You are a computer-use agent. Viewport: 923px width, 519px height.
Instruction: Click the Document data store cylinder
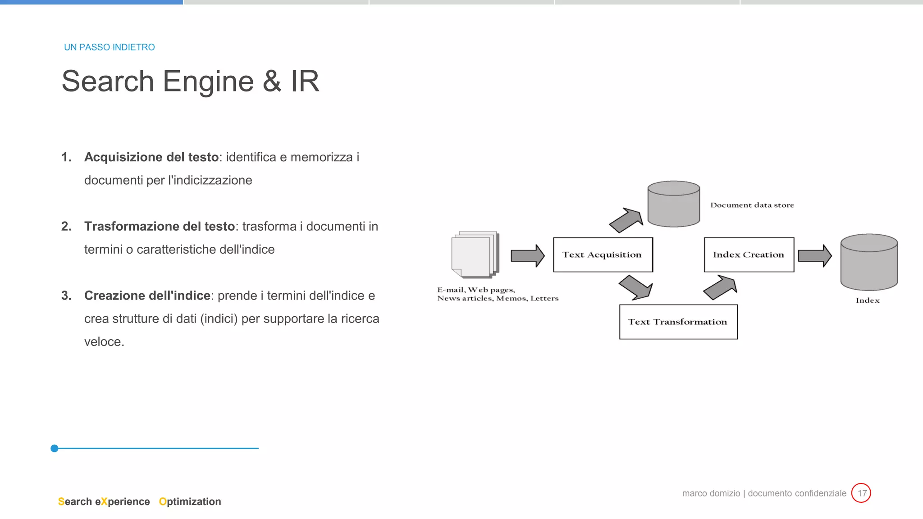click(673, 204)
